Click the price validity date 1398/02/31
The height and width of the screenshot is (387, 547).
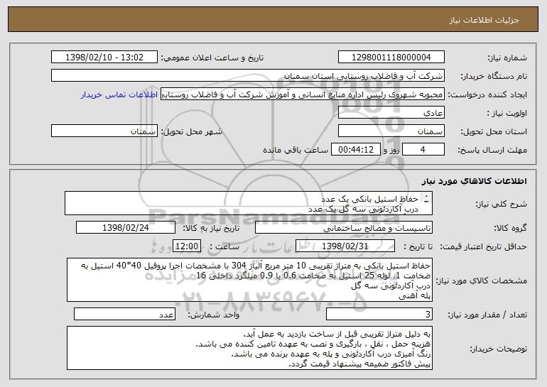pos(345,246)
